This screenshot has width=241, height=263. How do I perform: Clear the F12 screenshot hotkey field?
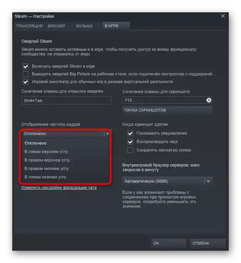point(209,100)
